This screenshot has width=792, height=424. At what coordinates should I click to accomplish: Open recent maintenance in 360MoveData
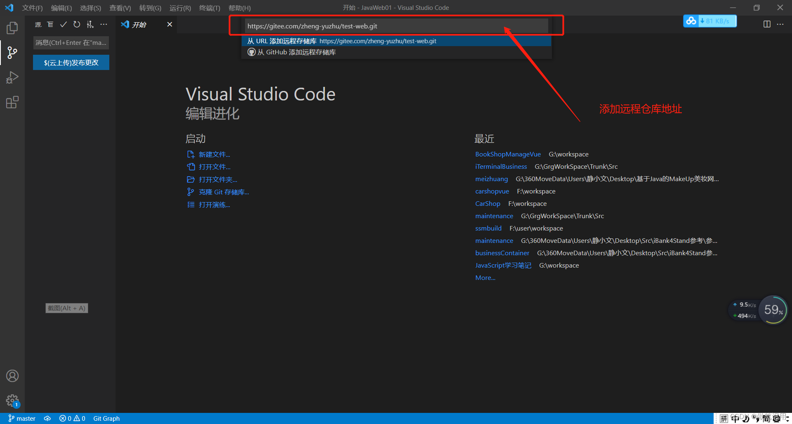(494, 241)
